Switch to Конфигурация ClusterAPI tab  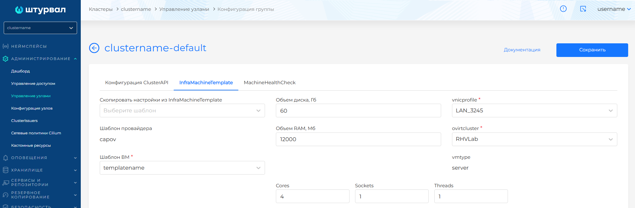pos(137,83)
